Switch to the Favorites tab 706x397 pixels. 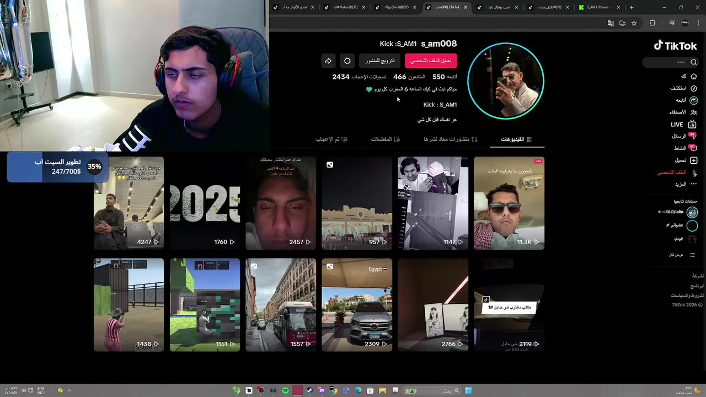pos(386,140)
